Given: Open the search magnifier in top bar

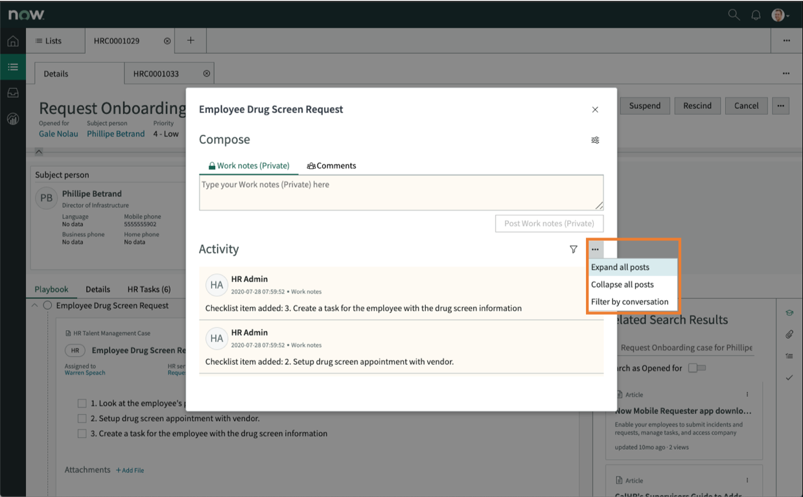Looking at the screenshot, I should 734,14.
